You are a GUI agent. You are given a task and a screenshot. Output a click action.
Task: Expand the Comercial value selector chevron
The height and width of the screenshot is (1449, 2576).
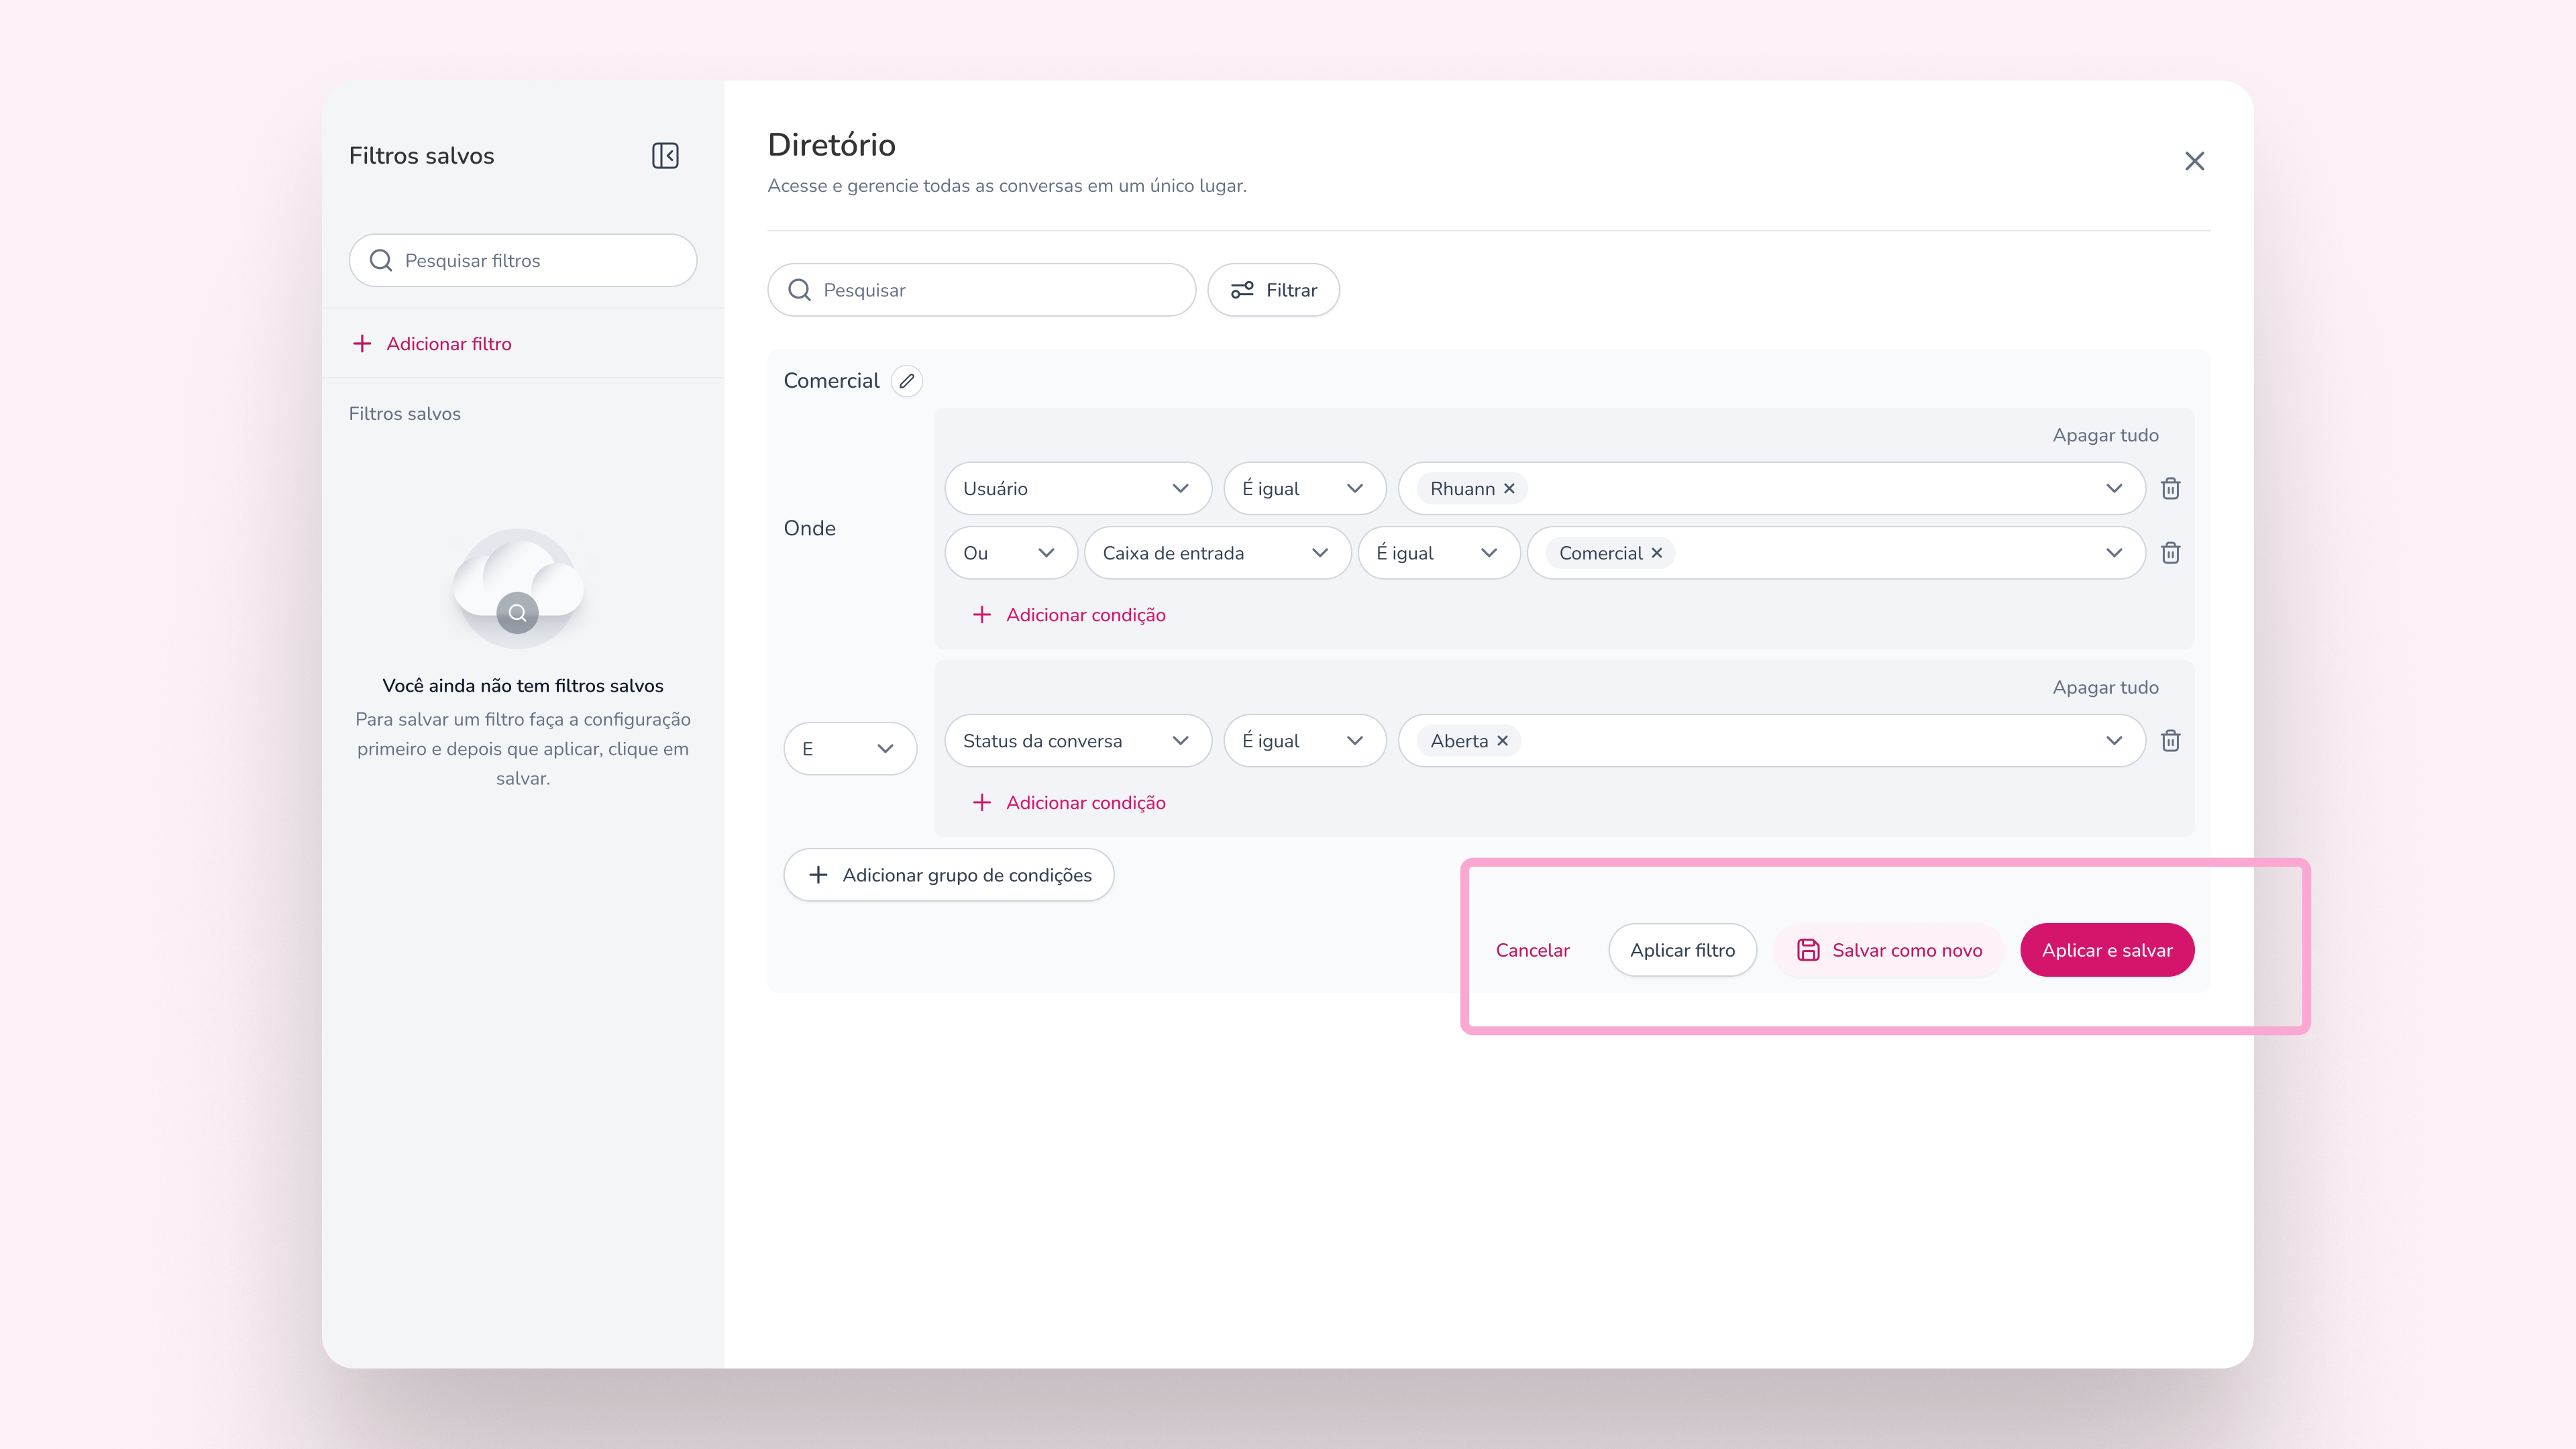(2113, 553)
